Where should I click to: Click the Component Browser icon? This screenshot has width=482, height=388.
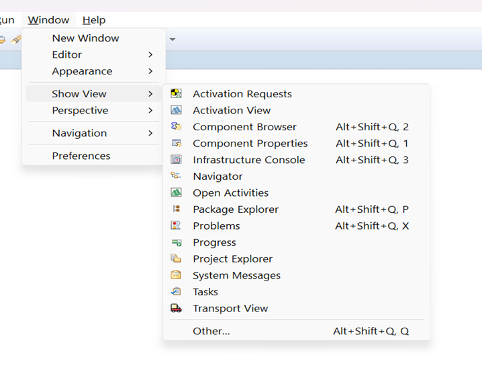click(x=176, y=126)
